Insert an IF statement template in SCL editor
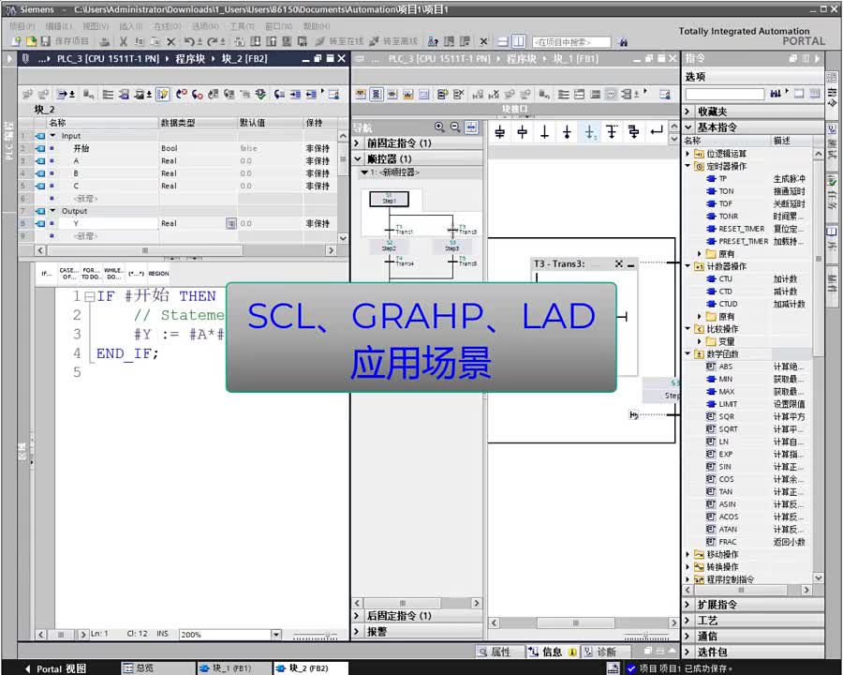This screenshot has height=675, width=843. pos(46,274)
